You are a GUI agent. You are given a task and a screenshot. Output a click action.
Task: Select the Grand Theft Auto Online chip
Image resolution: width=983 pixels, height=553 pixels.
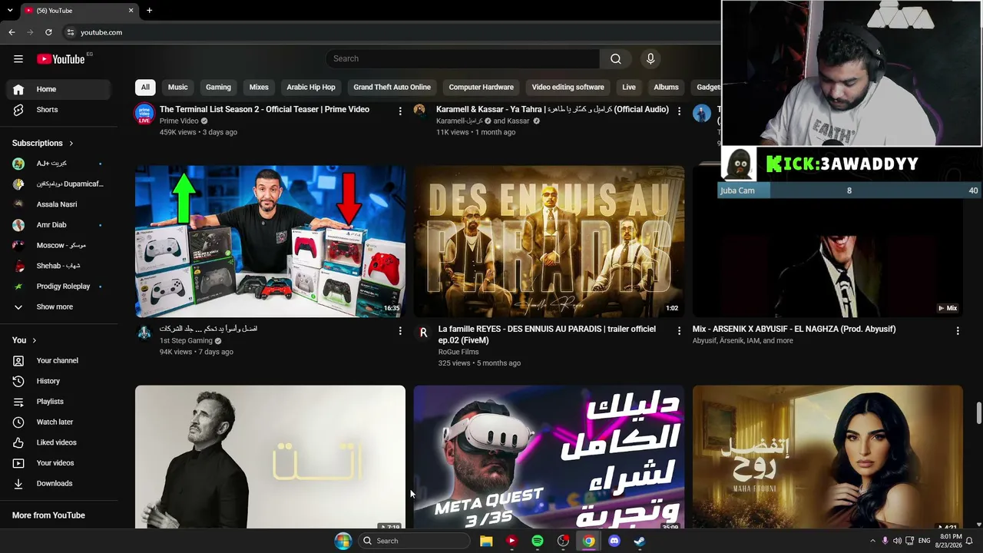click(x=392, y=87)
